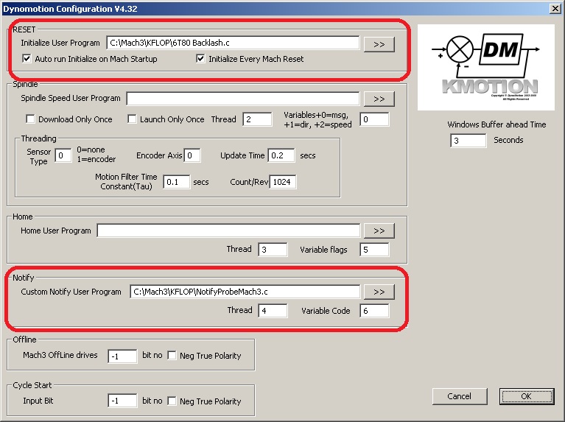The width and height of the screenshot is (565, 422).
Task: Edit Mach3 OffLine drives bit number
Action: point(122,356)
